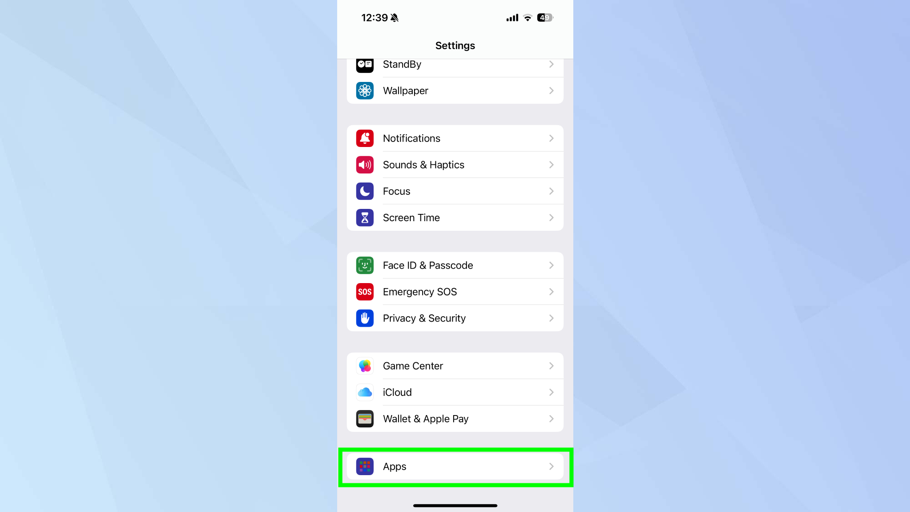Navigate to iCloud storage options
Image resolution: width=910 pixels, height=512 pixels.
click(x=455, y=392)
